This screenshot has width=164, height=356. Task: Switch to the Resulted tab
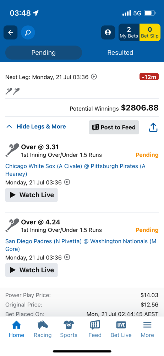pos(120,53)
